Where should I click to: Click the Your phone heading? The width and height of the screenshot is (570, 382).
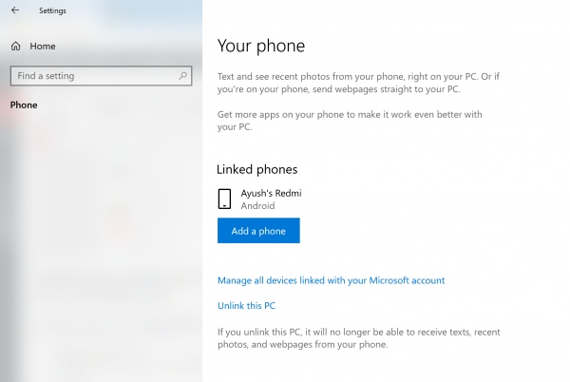(261, 46)
